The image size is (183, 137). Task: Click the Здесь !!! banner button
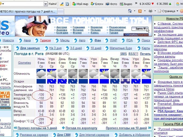coord(140,29)
